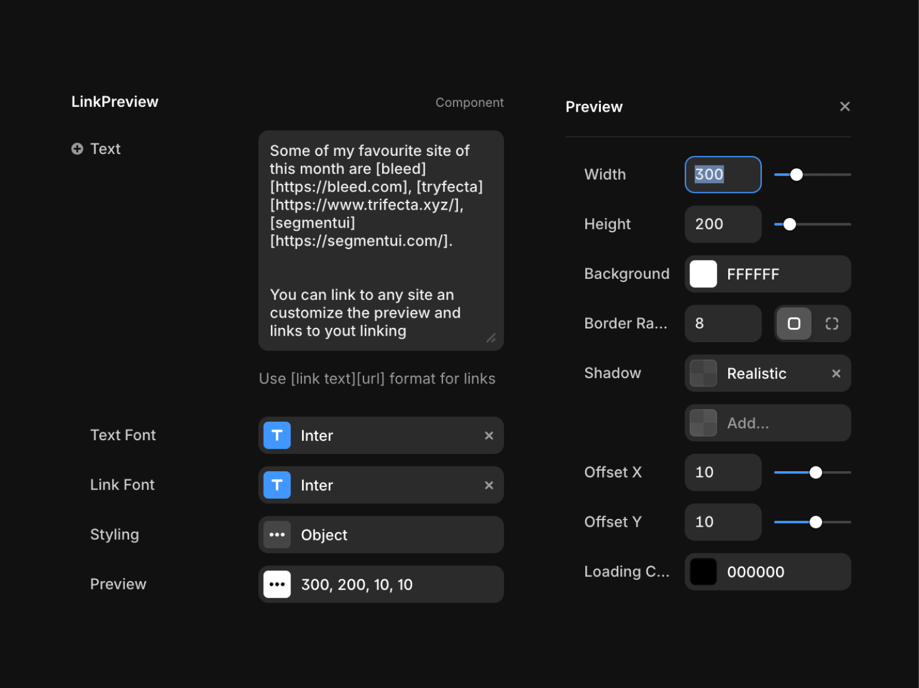Remove the Realistic shadow
919x688 pixels.
pos(836,373)
